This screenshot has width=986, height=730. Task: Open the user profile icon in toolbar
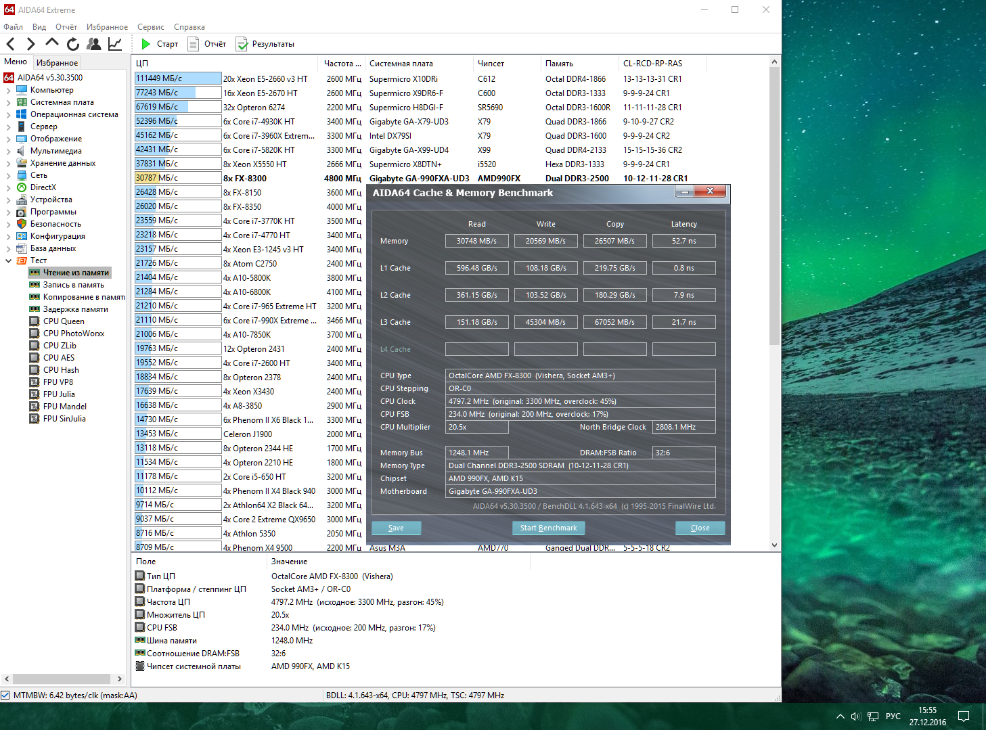point(94,44)
